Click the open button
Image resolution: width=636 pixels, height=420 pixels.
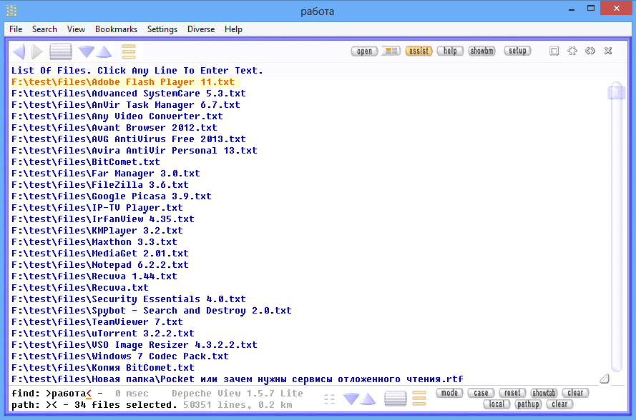pyautogui.click(x=364, y=51)
